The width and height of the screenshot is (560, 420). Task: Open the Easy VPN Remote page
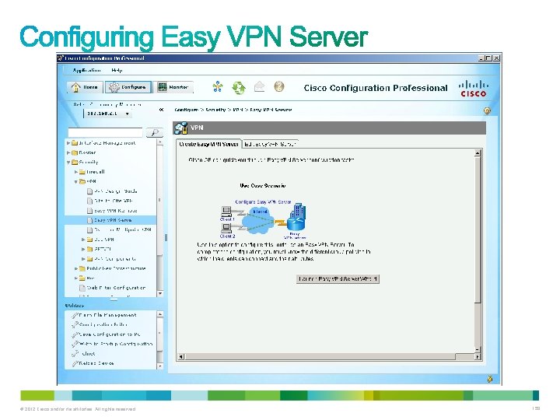(x=112, y=210)
